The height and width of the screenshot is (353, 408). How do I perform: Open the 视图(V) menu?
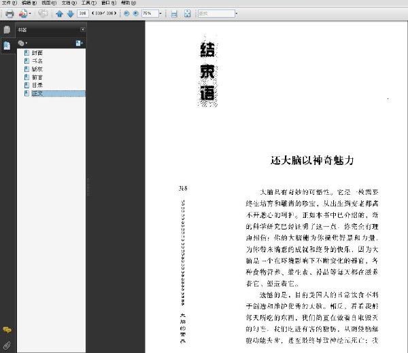pos(49,3)
